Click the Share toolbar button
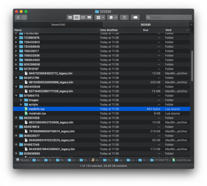Screen dimensions: 207x186 125,17
